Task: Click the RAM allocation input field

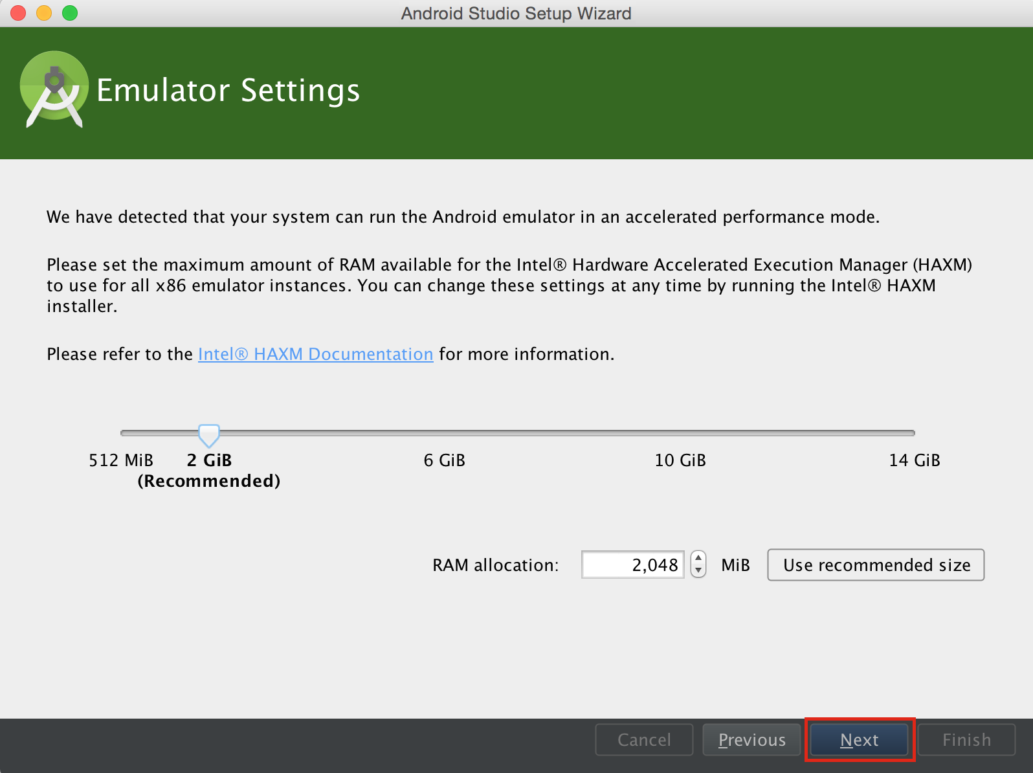Action: click(x=632, y=565)
